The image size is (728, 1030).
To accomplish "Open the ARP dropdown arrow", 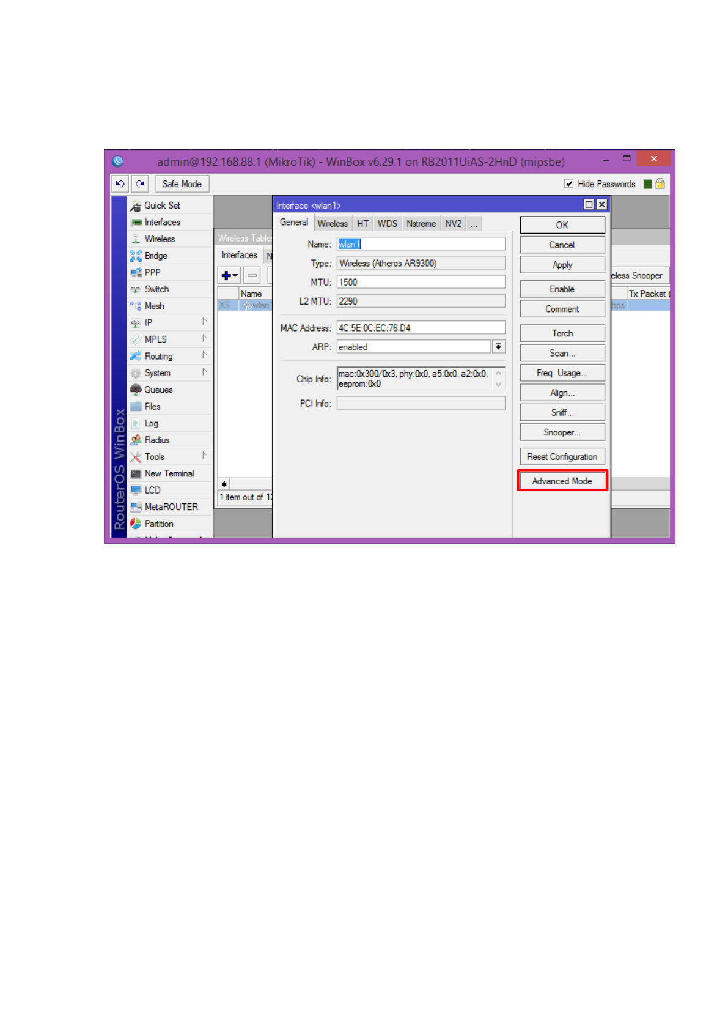I will (499, 347).
